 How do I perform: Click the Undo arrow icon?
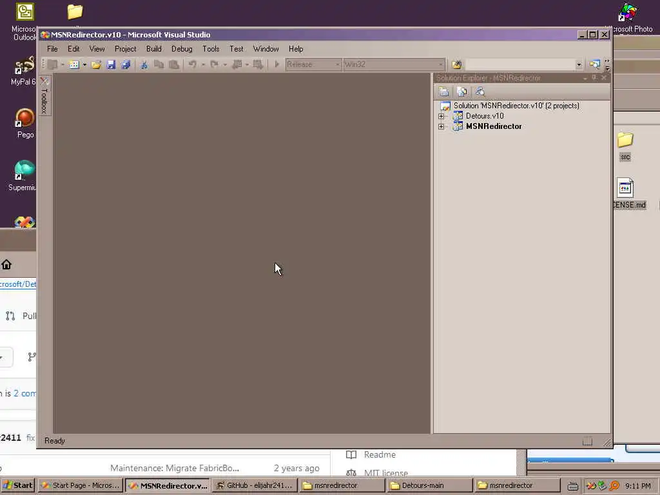pos(192,64)
